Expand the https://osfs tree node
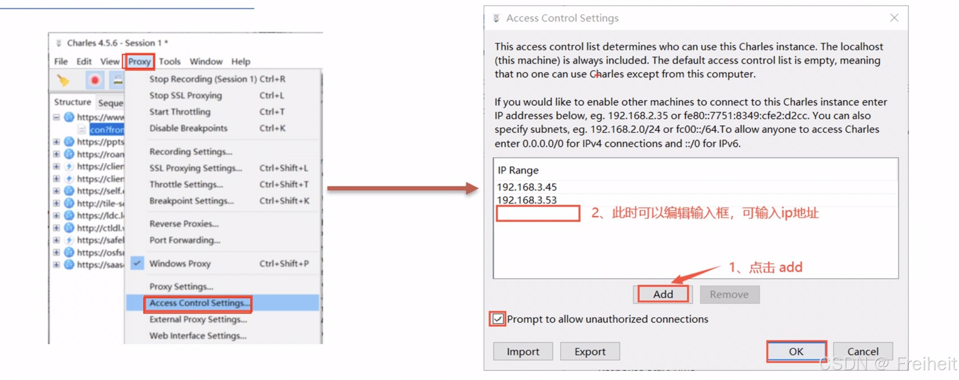Viewport: 959px width, 380px height. coord(57,252)
